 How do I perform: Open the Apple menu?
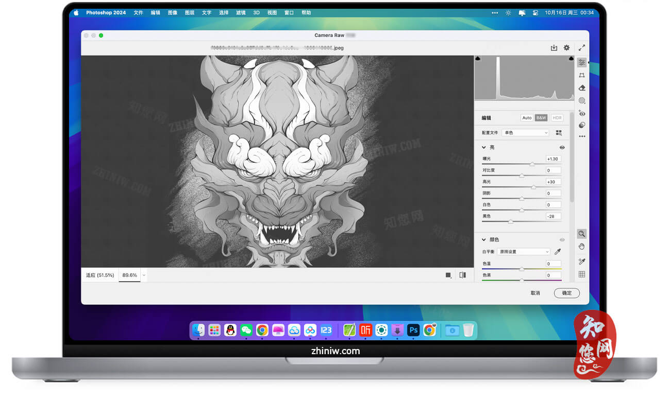(x=76, y=13)
